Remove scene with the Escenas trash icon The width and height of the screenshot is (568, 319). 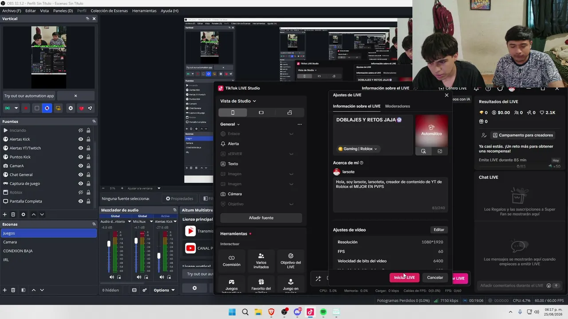tap(13, 290)
